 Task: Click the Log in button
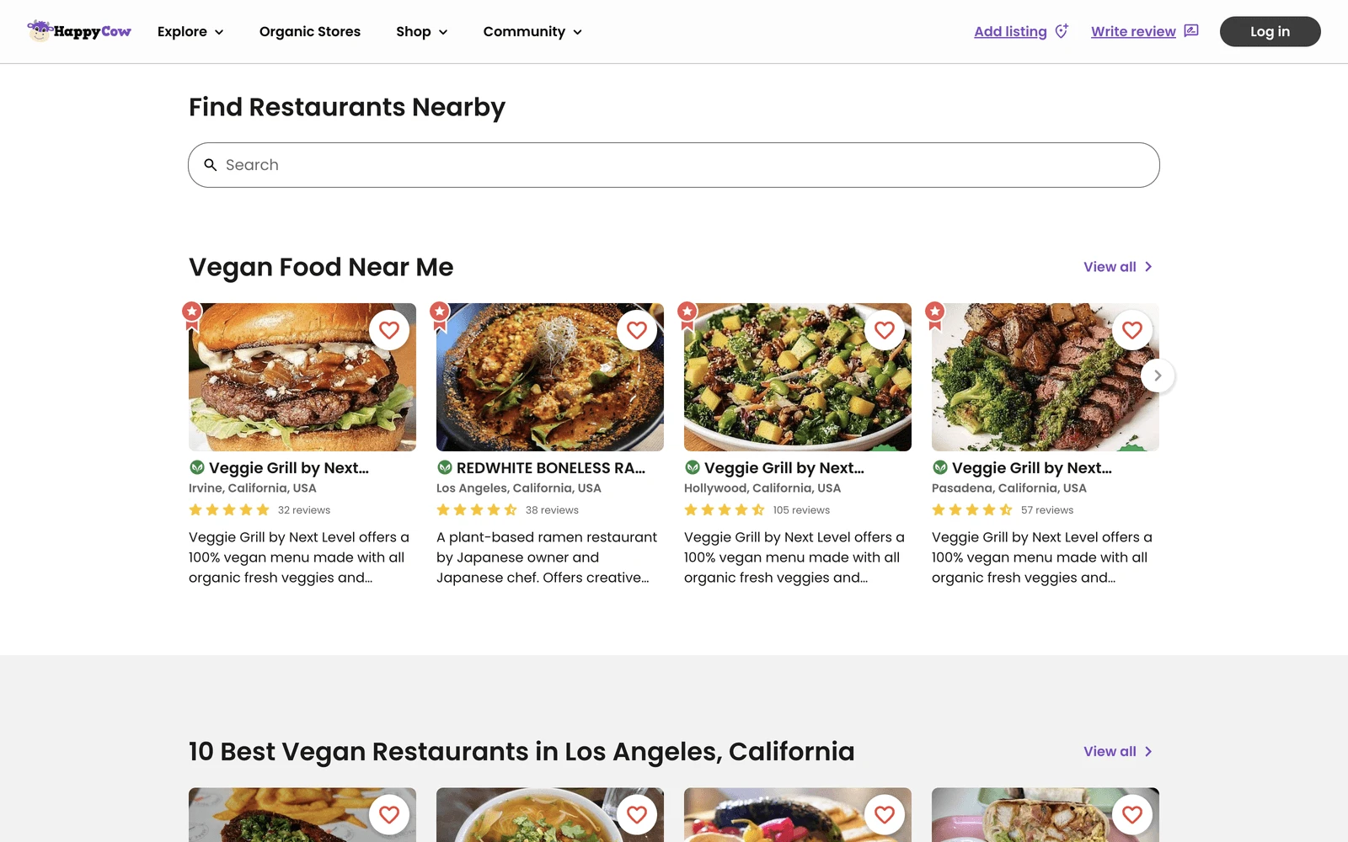1270,31
